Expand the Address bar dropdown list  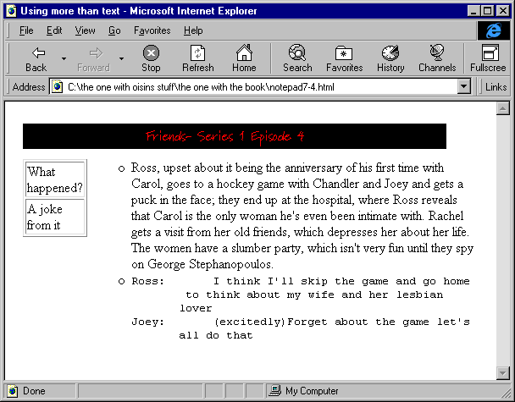[x=464, y=87]
